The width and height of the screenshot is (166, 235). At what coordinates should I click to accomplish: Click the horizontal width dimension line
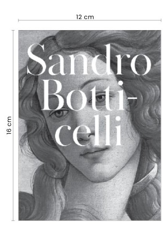pyautogui.click(x=90, y=20)
